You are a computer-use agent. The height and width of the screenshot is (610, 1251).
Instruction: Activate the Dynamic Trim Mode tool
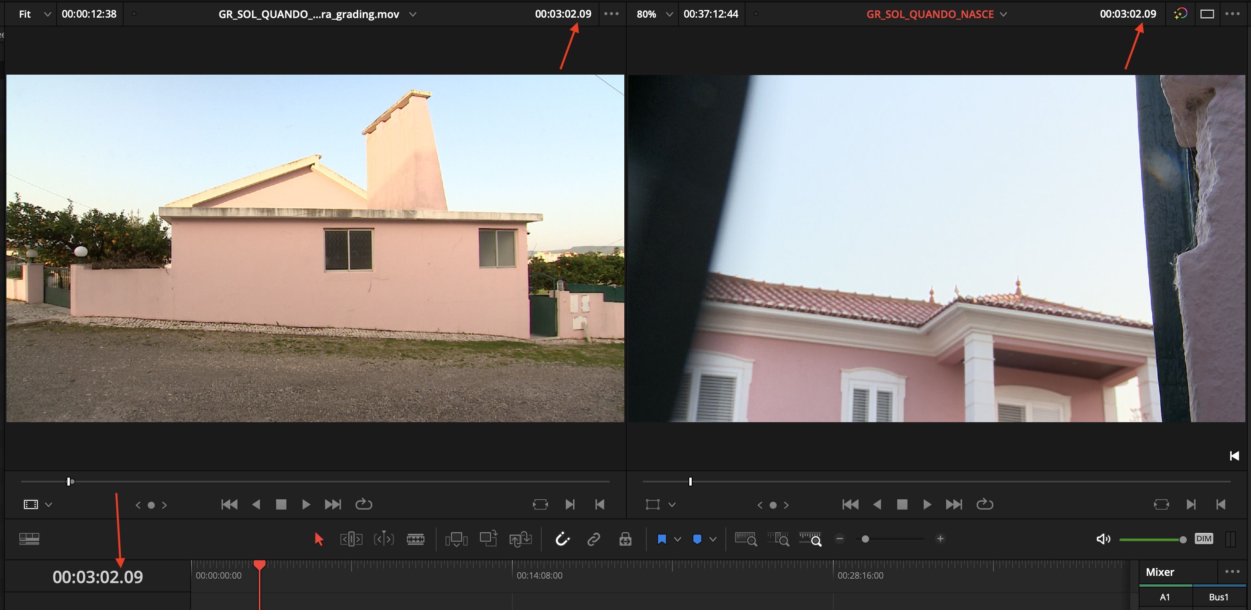384,539
